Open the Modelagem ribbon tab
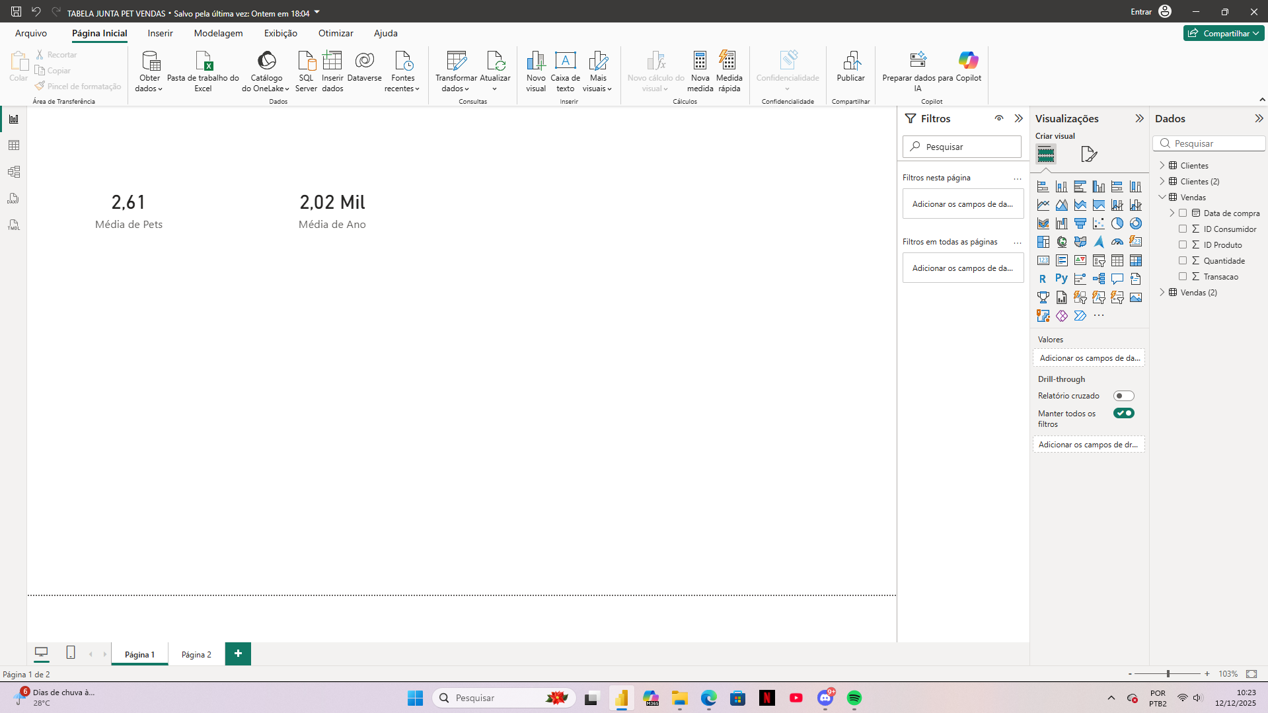Screen dimensions: 1268x713 (218, 33)
